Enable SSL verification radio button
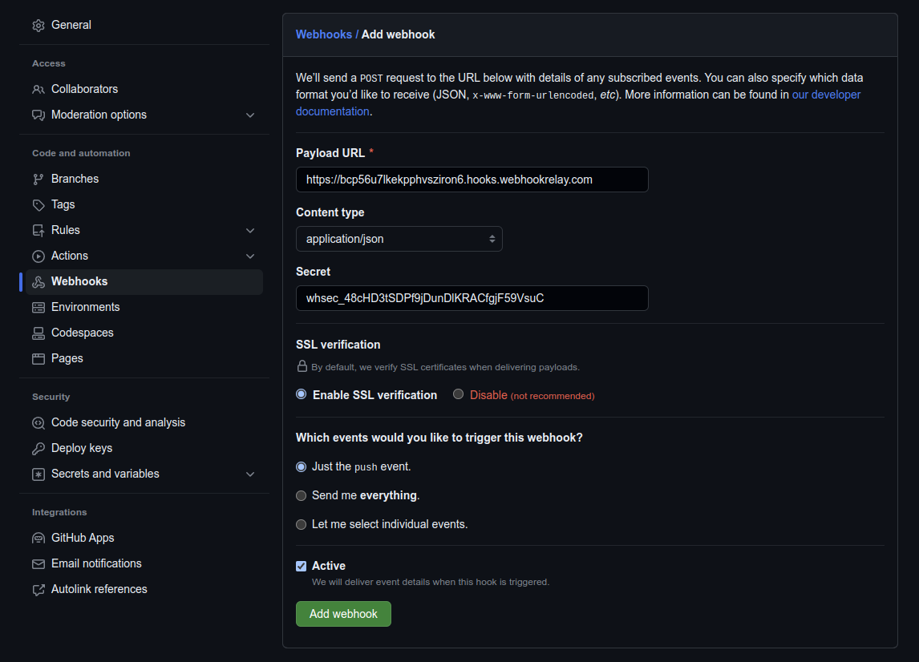 301,394
